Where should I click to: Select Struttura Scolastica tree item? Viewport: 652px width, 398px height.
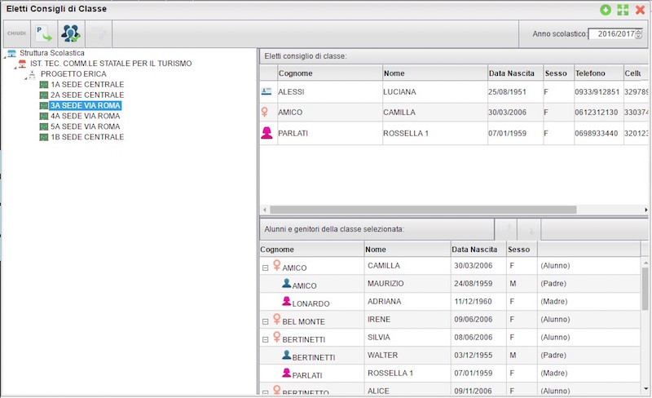[x=52, y=53]
